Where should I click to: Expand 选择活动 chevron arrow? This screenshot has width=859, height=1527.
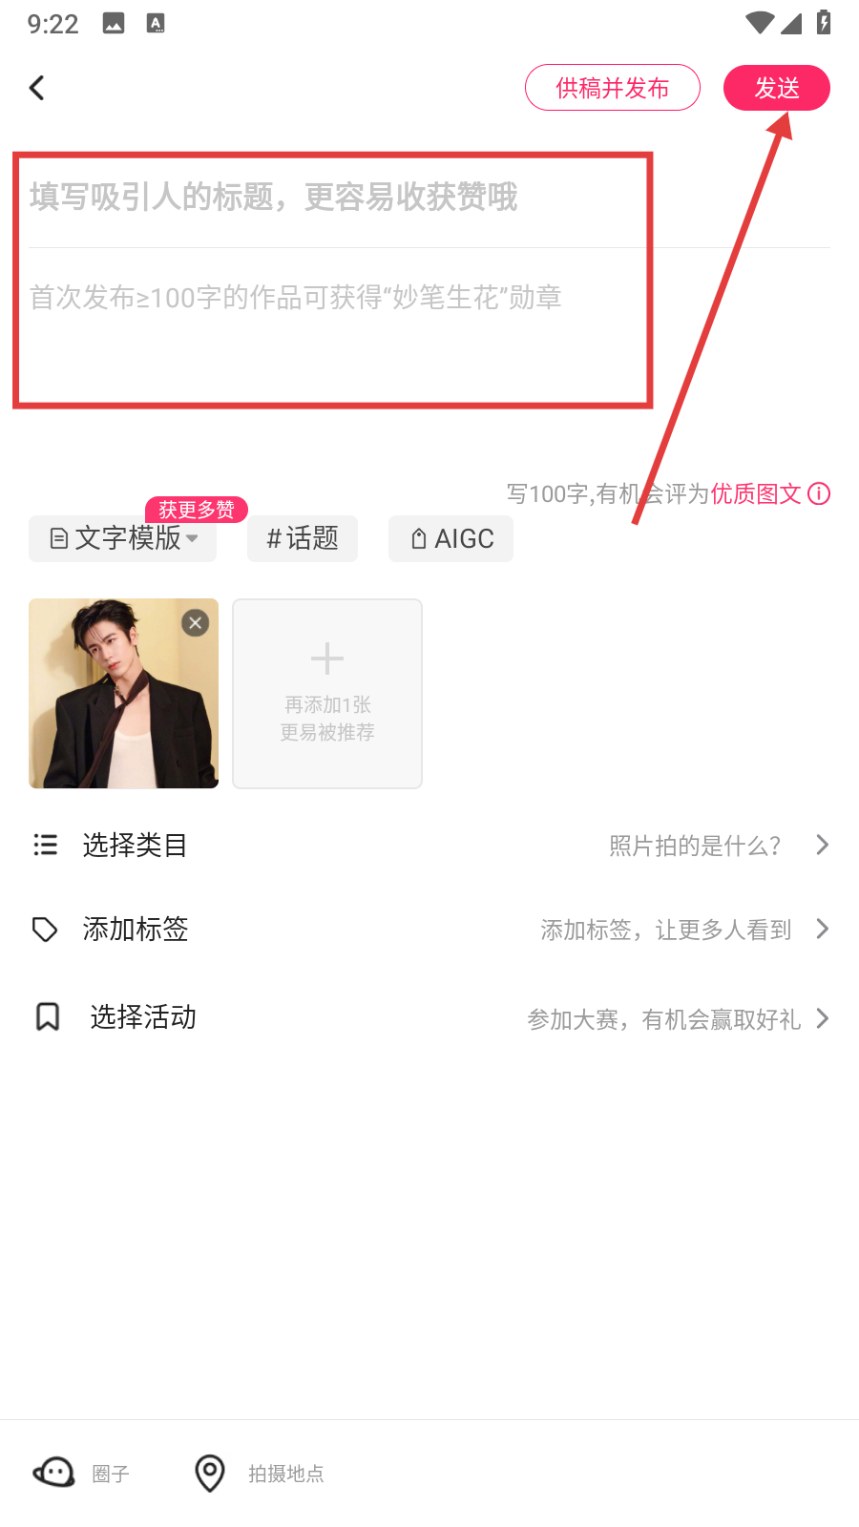[822, 1018]
